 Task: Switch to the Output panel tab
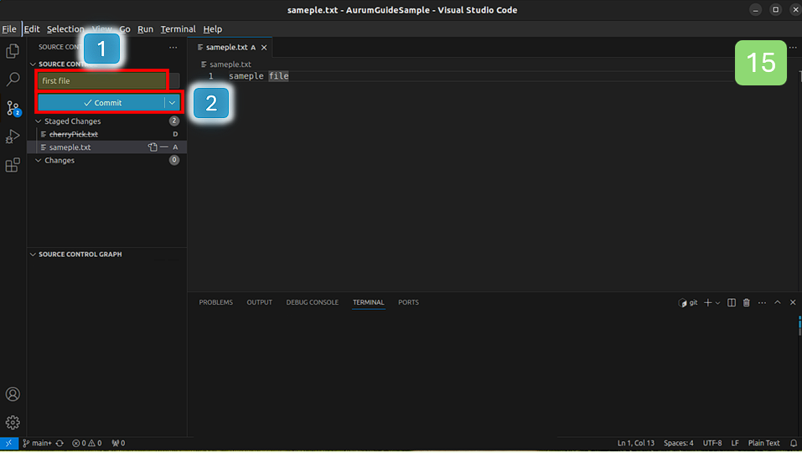click(259, 302)
